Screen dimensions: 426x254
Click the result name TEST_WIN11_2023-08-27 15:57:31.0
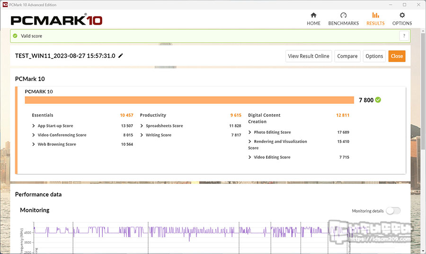pos(65,56)
